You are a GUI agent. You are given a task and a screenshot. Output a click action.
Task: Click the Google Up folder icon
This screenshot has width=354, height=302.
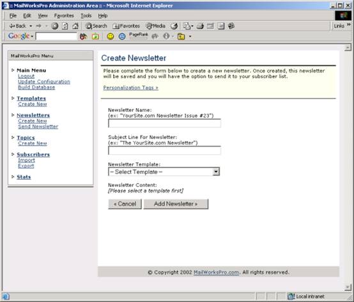181,36
